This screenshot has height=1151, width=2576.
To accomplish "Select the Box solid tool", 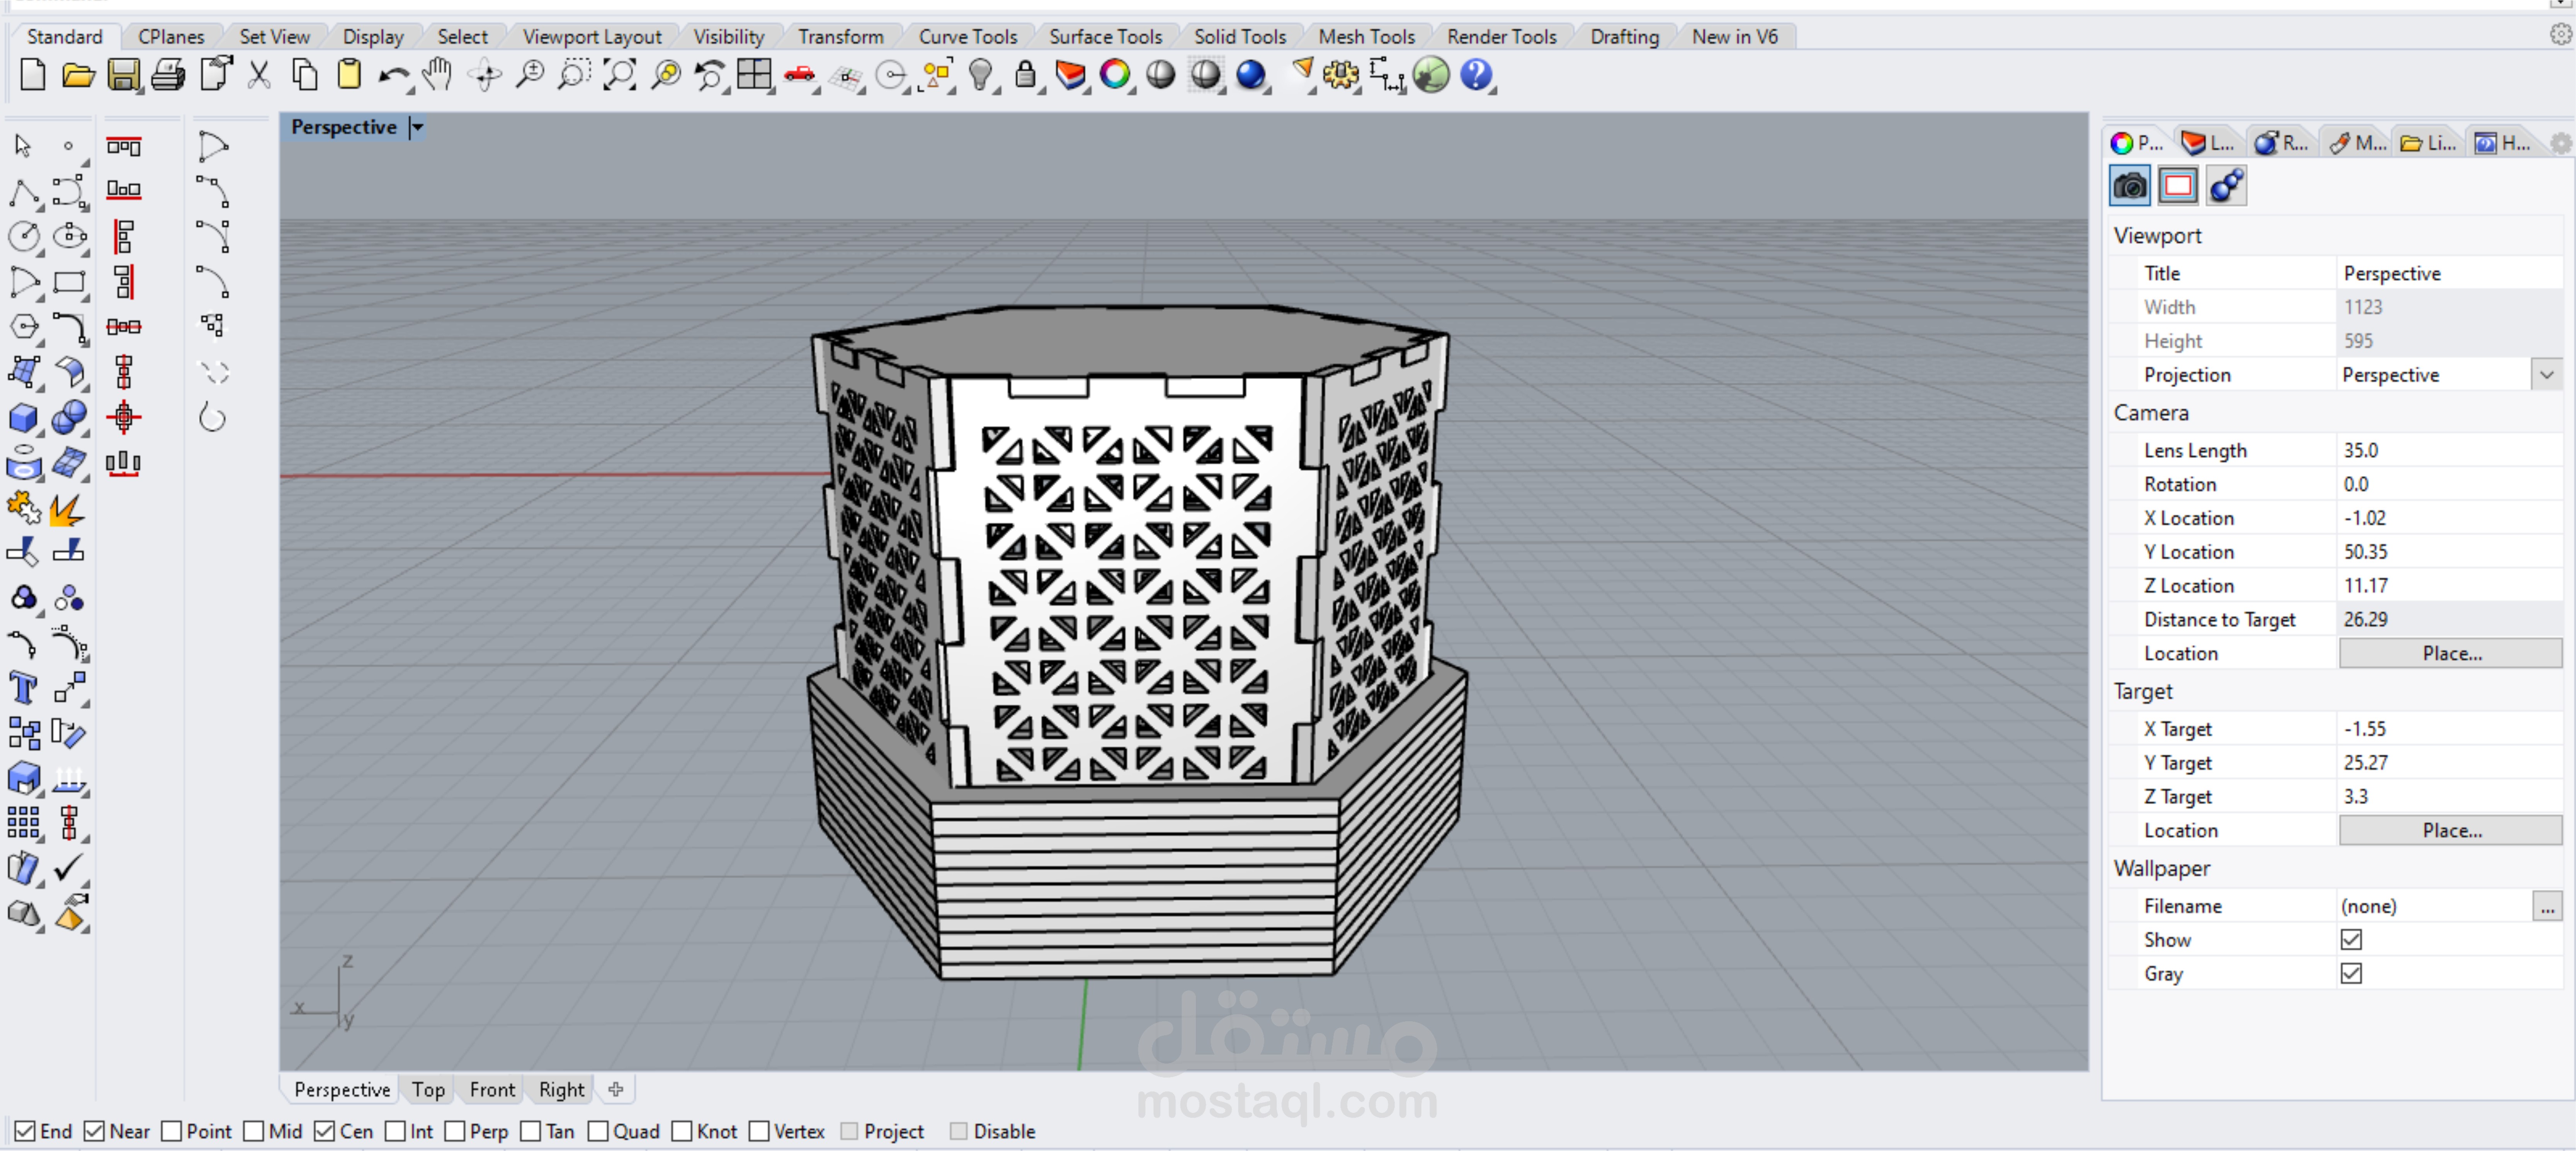I will pos(24,418).
